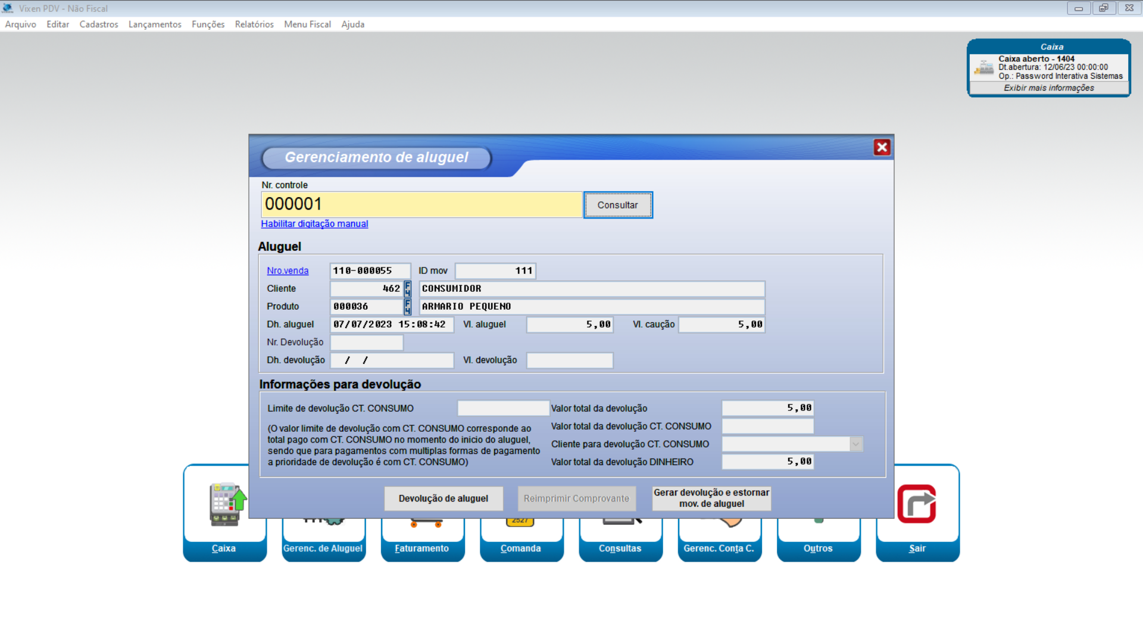The height and width of the screenshot is (620, 1143).
Task: Open the Lançamentos menu
Action: [x=155, y=24]
